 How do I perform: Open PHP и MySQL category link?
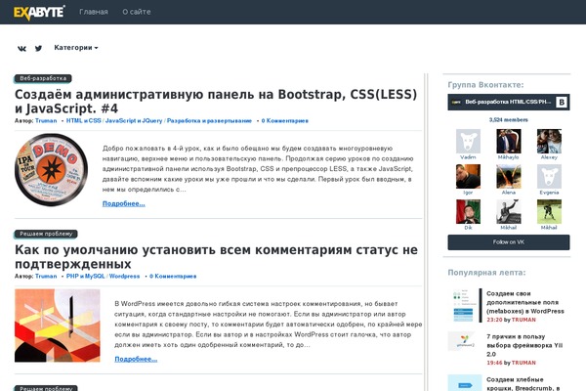coord(86,276)
